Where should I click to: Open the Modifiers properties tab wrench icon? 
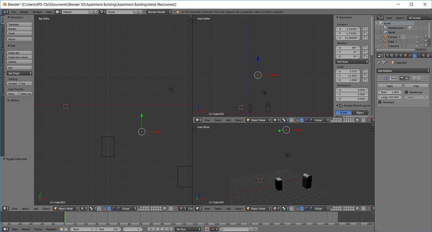pos(414,55)
